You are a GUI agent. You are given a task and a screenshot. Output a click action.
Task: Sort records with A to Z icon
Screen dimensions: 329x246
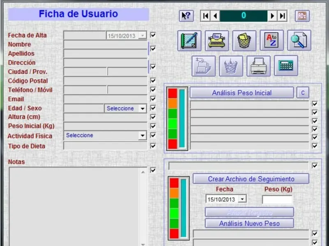click(271, 40)
